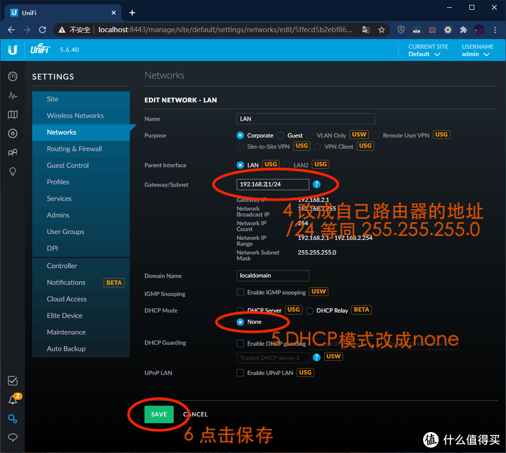
Task: Click the browser profile avatar
Action: coord(479,30)
